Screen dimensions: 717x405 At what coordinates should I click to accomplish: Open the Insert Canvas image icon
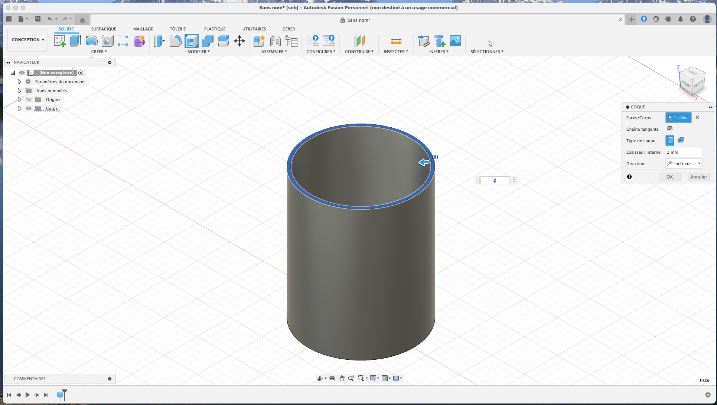click(455, 40)
